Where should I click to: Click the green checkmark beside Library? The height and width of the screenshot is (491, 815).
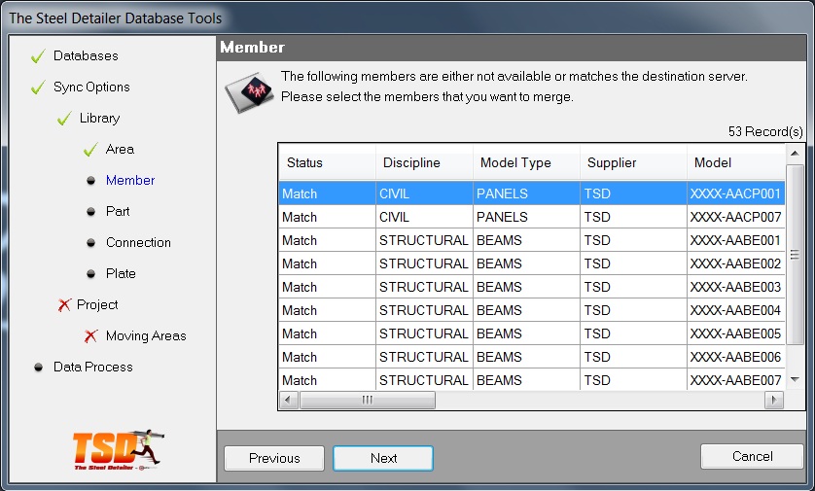pos(64,119)
